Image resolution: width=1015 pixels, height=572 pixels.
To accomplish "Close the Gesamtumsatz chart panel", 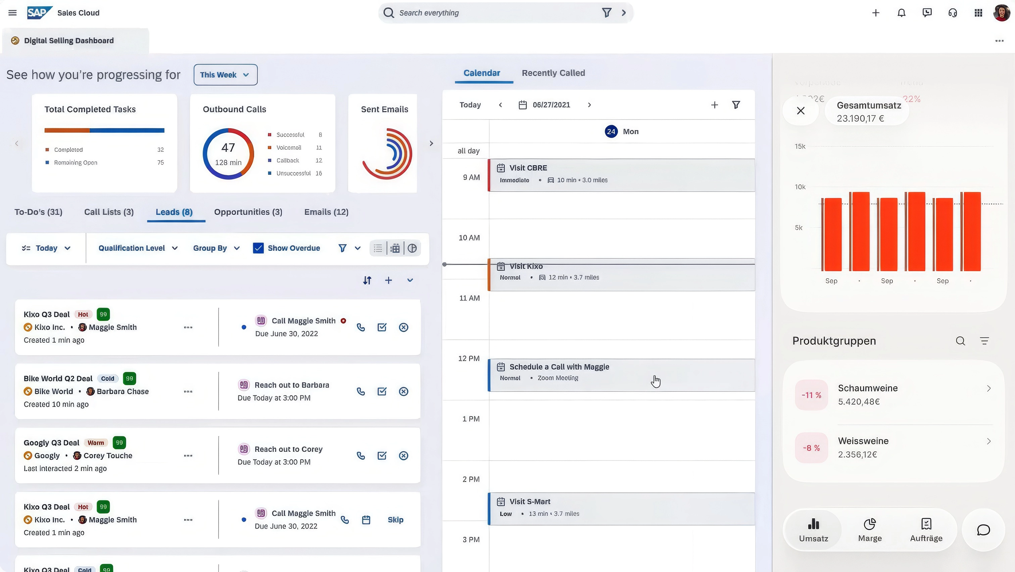I will pyautogui.click(x=801, y=111).
